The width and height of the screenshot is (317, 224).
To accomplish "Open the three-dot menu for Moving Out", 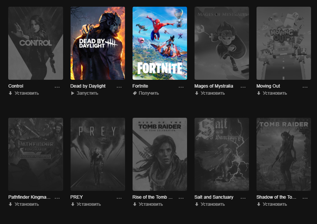I will point(305,87).
